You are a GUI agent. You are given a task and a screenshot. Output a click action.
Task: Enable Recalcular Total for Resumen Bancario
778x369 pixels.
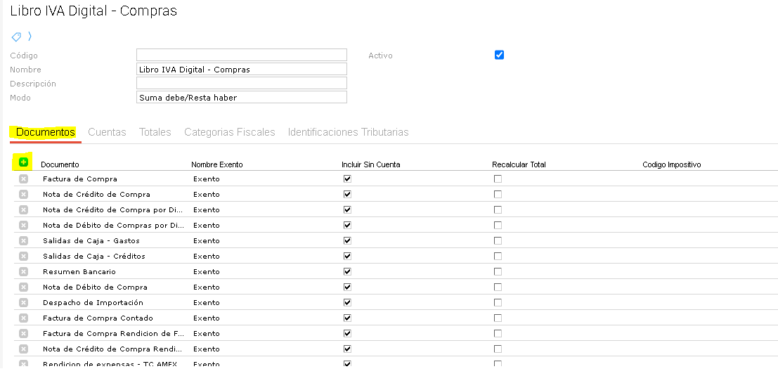pyautogui.click(x=498, y=272)
